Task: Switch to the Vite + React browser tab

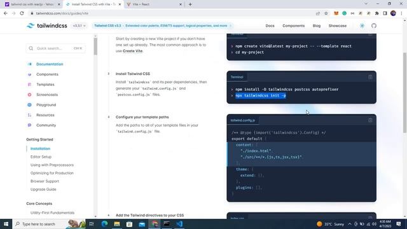Action: coord(154,4)
